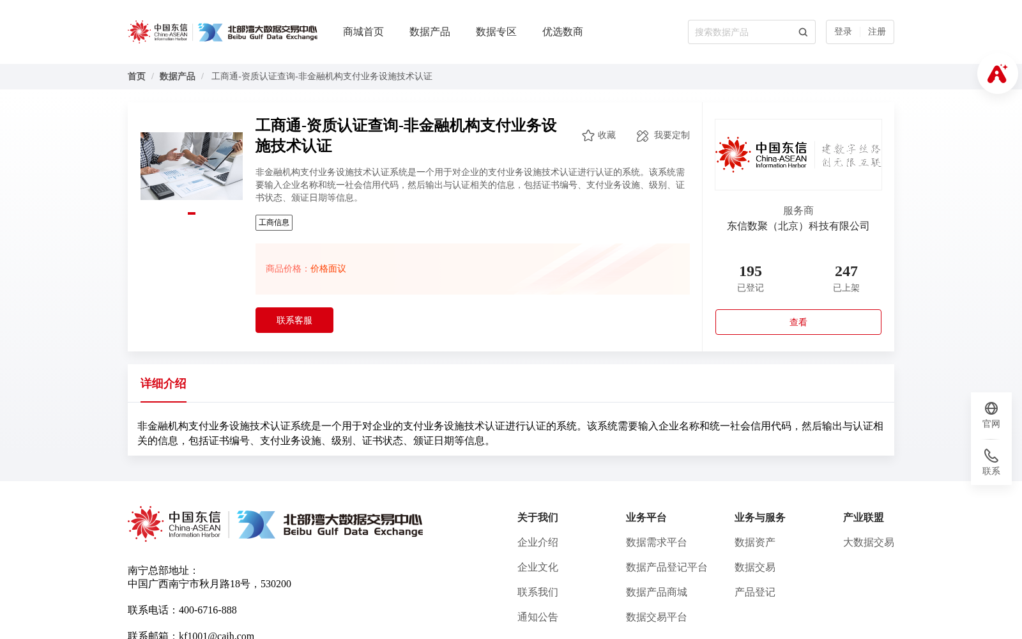1022x639 pixels.
Task: Click supplier name 东信数聚（北京）科技有限公司
Action: click(798, 226)
